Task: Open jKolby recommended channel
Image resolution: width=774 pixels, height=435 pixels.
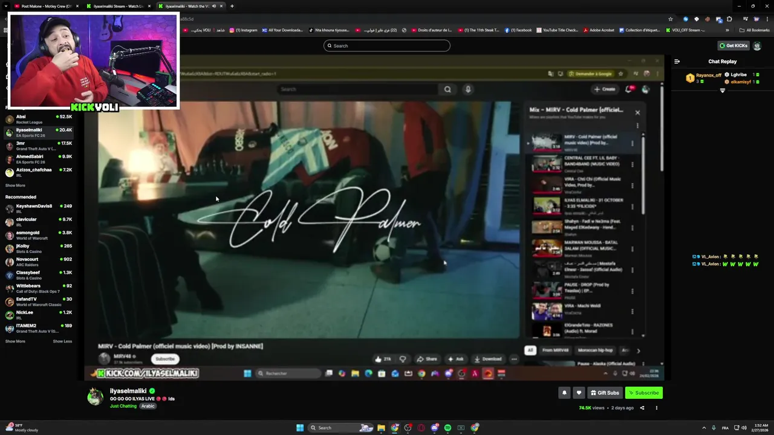Action: [x=39, y=248]
